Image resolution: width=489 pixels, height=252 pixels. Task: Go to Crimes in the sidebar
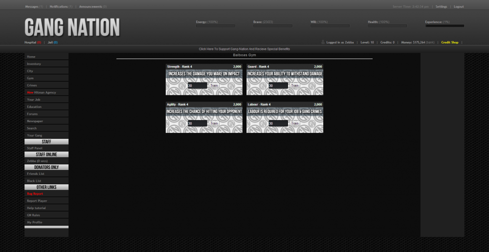coord(32,85)
